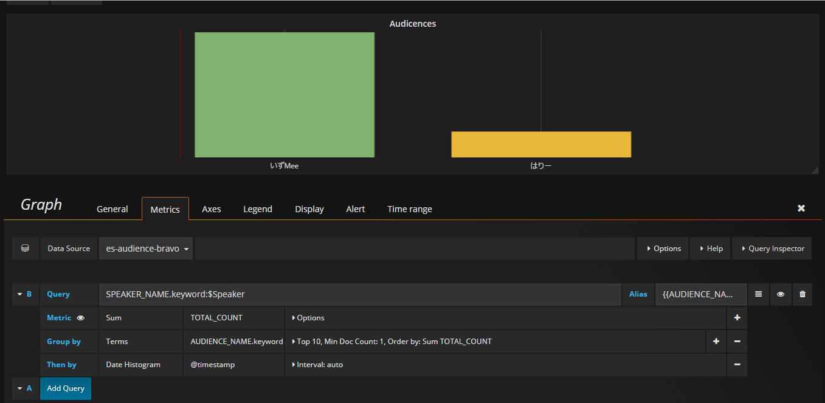Toggle Metric visibility eye next to Metric label

click(80, 318)
